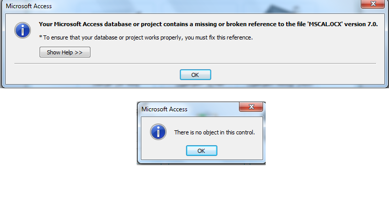Expand details with Show Help >> button
The height and width of the screenshot is (197, 389).
65,52
